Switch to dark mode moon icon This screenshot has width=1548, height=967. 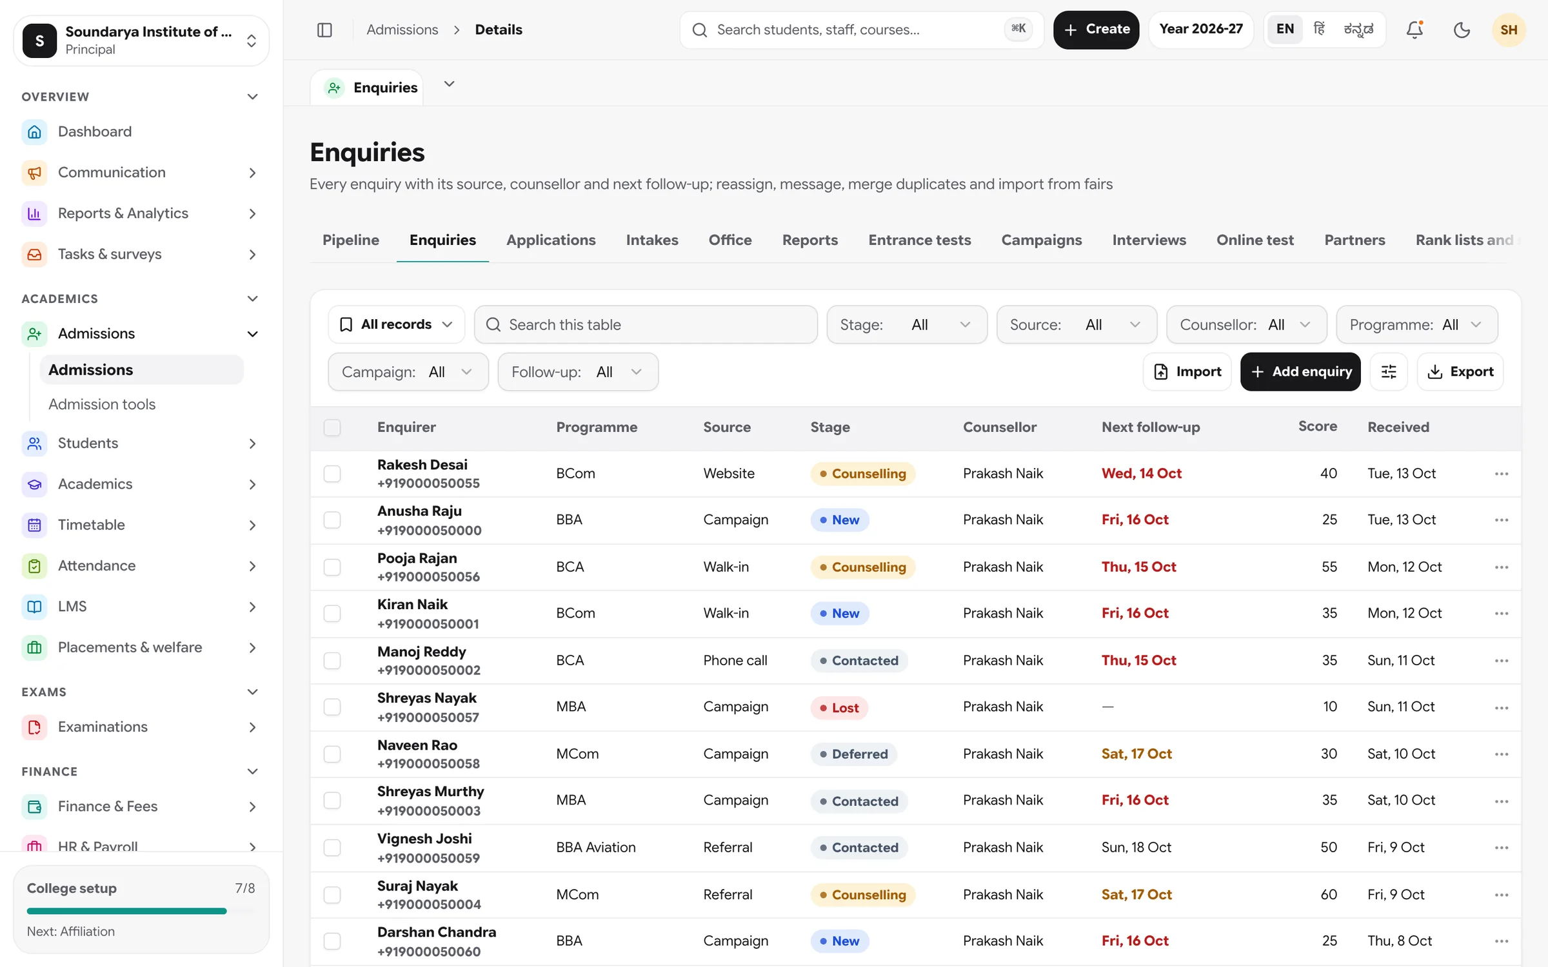(x=1462, y=30)
